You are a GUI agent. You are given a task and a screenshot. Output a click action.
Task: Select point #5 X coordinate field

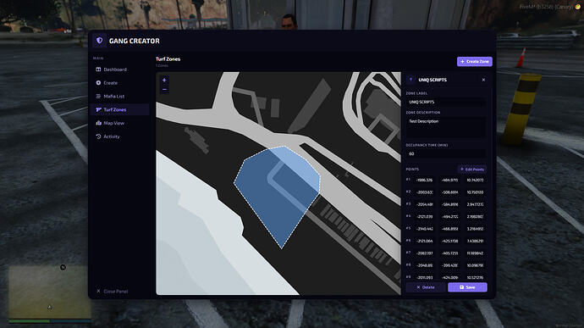click(424, 229)
